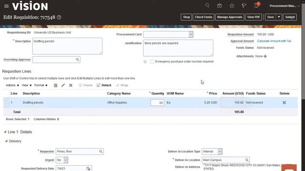Click the delete X icon in lines toolbar
Viewport: 305px width, 171px height.
point(71,85)
